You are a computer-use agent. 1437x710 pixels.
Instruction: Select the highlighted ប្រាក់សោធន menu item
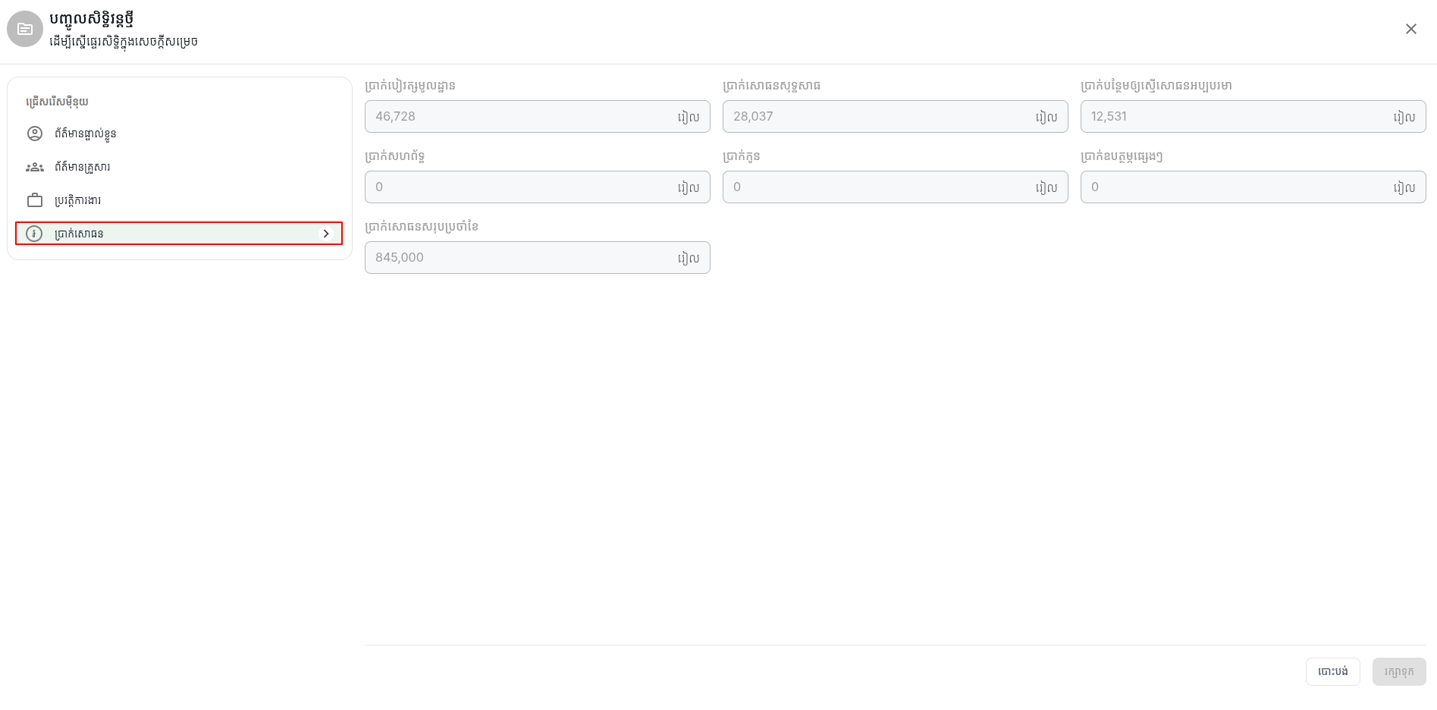coord(179,234)
